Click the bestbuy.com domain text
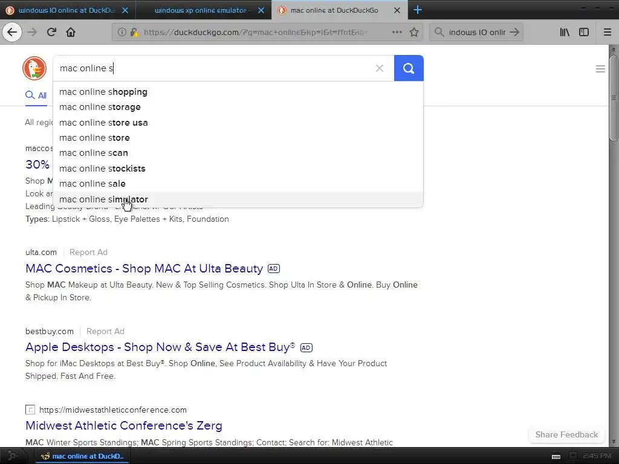The image size is (619, 464). (50, 332)
